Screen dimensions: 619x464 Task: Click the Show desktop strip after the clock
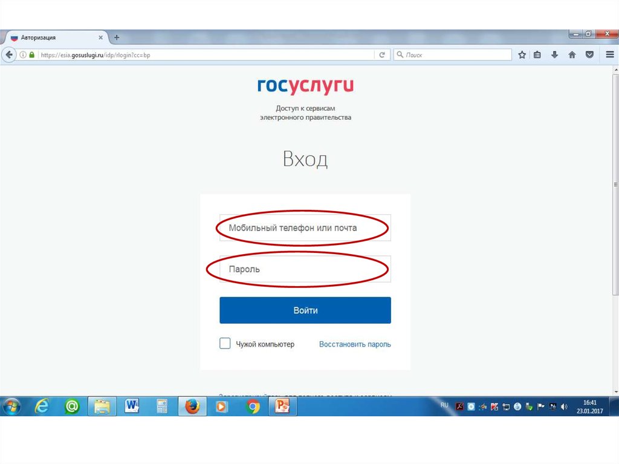tap(614, 407)
